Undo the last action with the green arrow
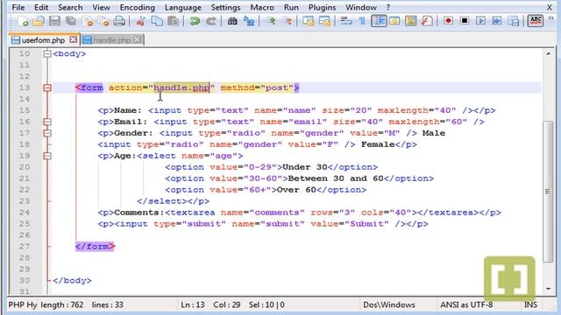Viewport: 561px width, 315px height. (195, 21)
